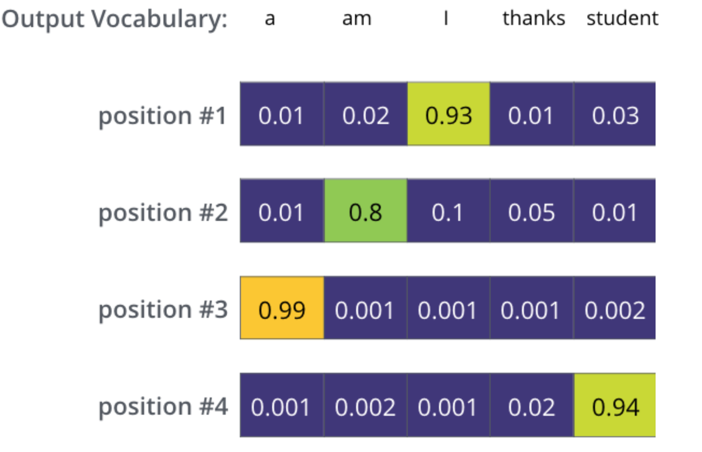
Task: Click the 'student' vocabulary word
Action: 622,18
